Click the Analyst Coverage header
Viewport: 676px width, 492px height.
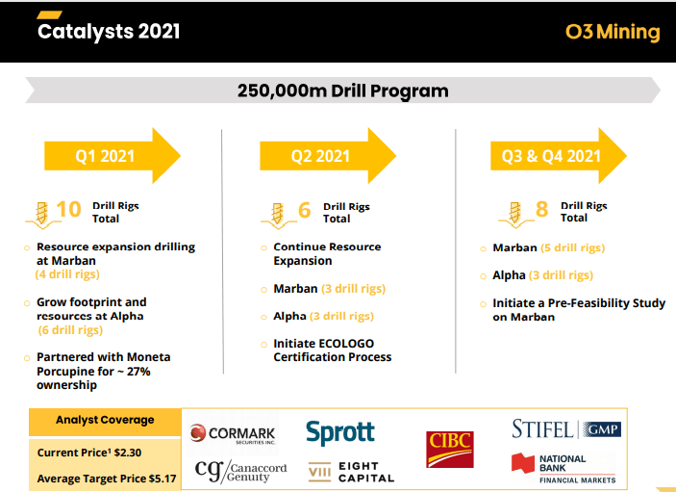105,420
